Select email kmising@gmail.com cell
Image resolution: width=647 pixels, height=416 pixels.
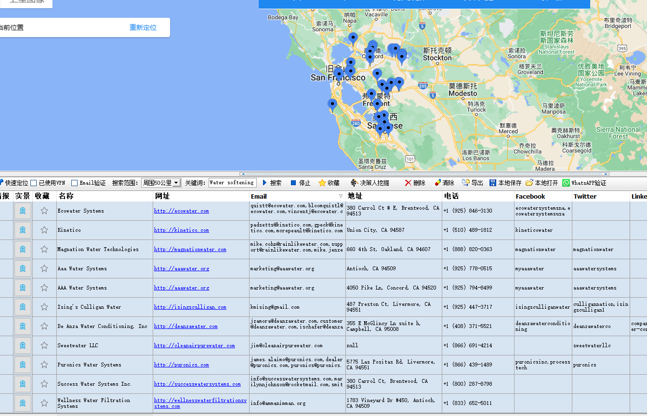[297, 307]
